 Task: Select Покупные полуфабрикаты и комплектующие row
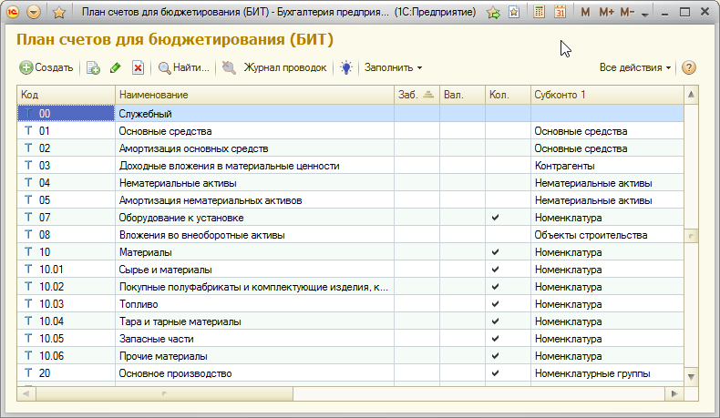pyautogui.click(x=350, y=287)
